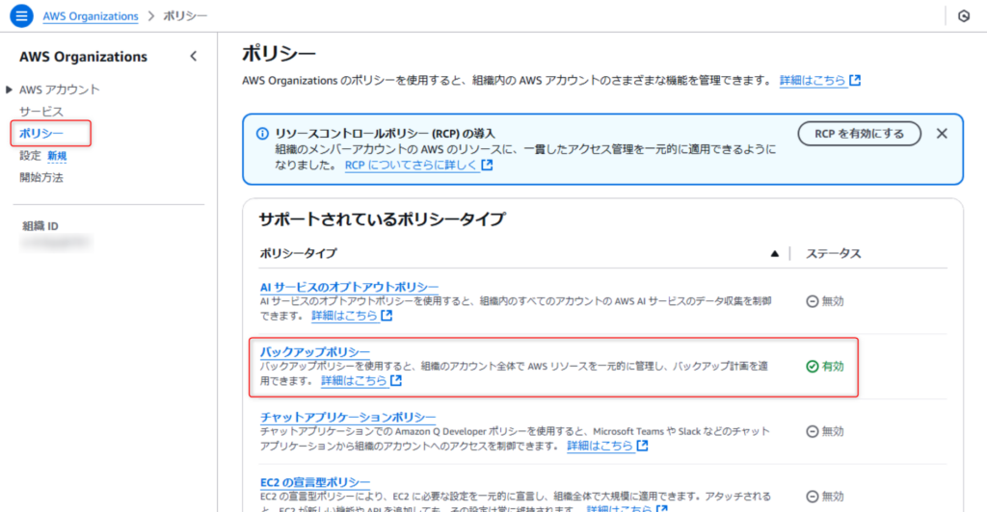The width and height of the screenshot is (987, 512).
Task: Click external link icon after RCP についてさらに詳しく
Action: pyautogui.click(x=487, y=165)
